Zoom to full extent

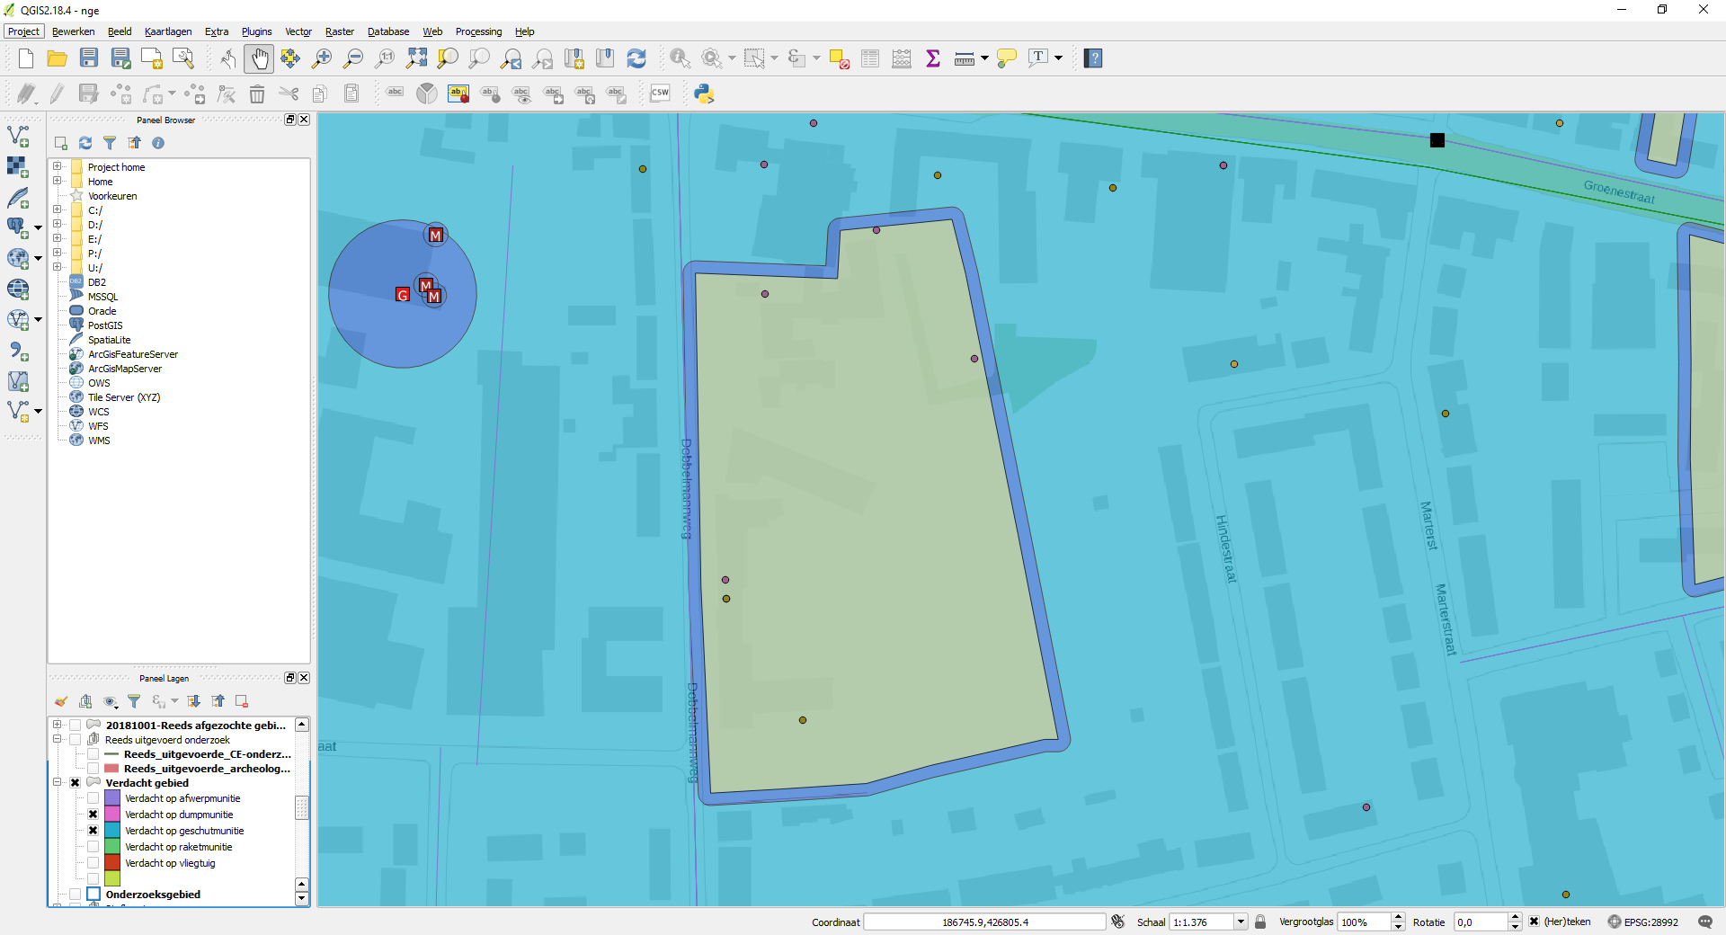[416, 58]
